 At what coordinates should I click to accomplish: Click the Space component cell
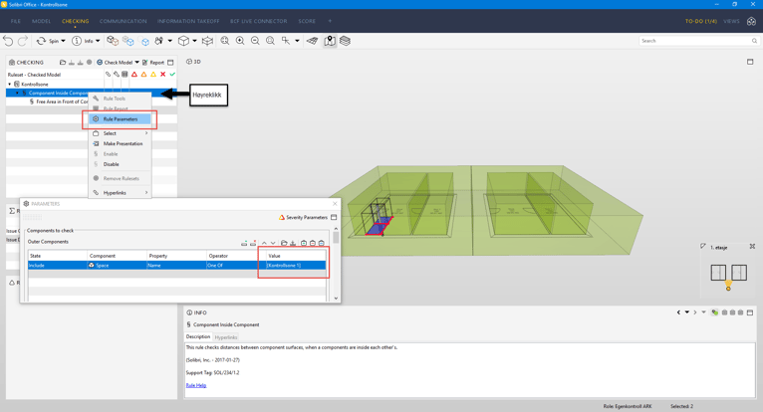(x=117, y=265)
